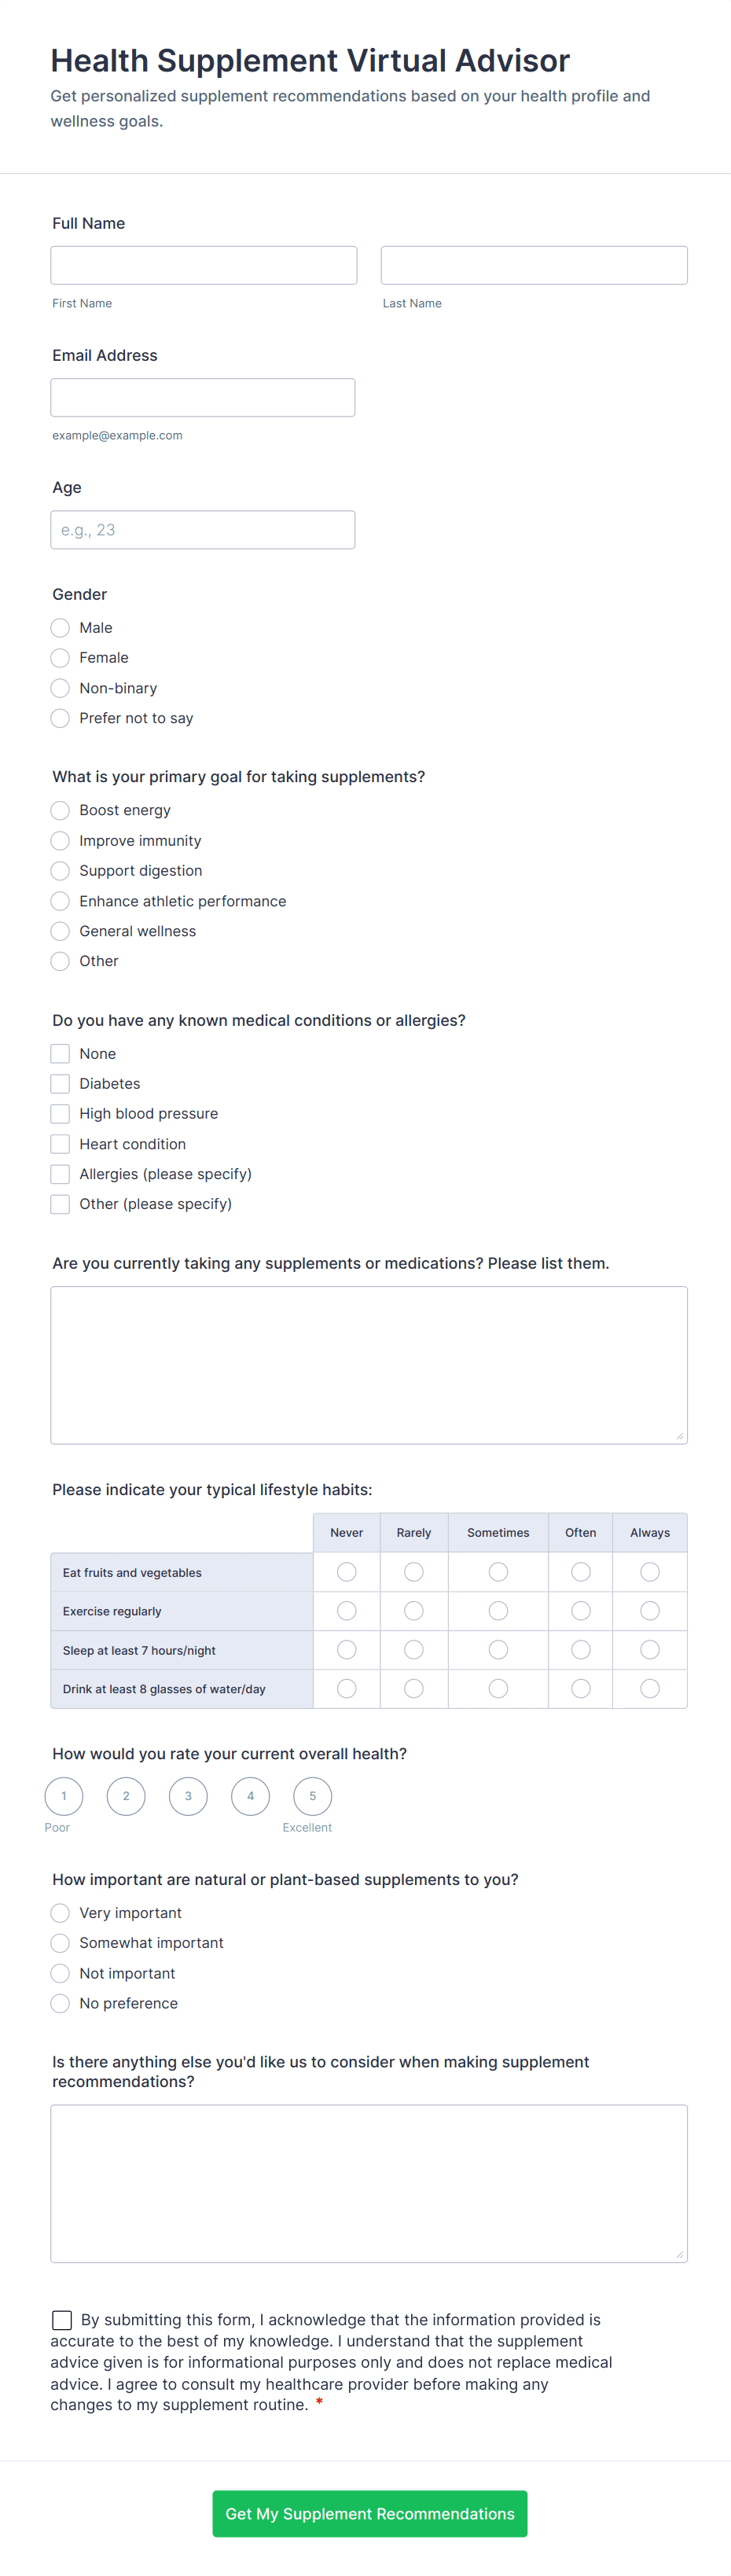Check the acknowledgment agreement checkbox
The height and width of the screenshot is (2576, 731).
click(62, 2320)
